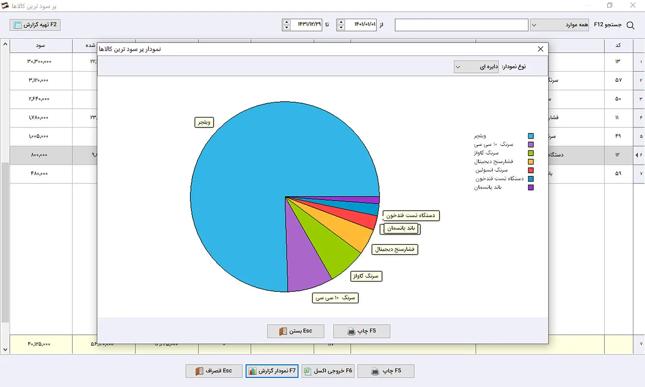Click the فشارسنج دیجیتال pie label
Viewport: 645px width, 387px height.
pos(395,249)
